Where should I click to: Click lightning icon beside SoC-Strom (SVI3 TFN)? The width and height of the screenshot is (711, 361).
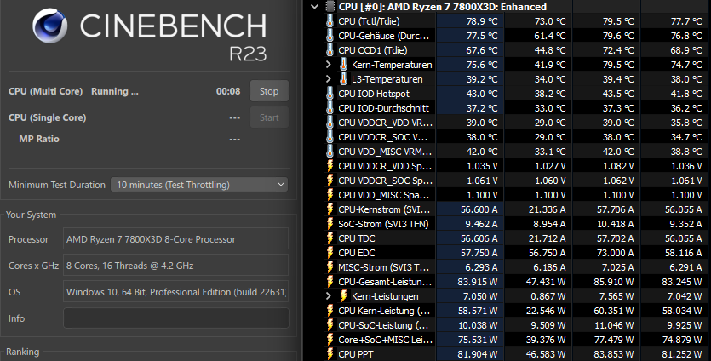(330, 224)
